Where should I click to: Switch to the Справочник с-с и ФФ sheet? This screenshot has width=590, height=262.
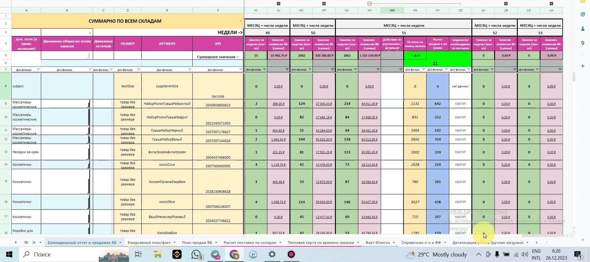point(421,243)
